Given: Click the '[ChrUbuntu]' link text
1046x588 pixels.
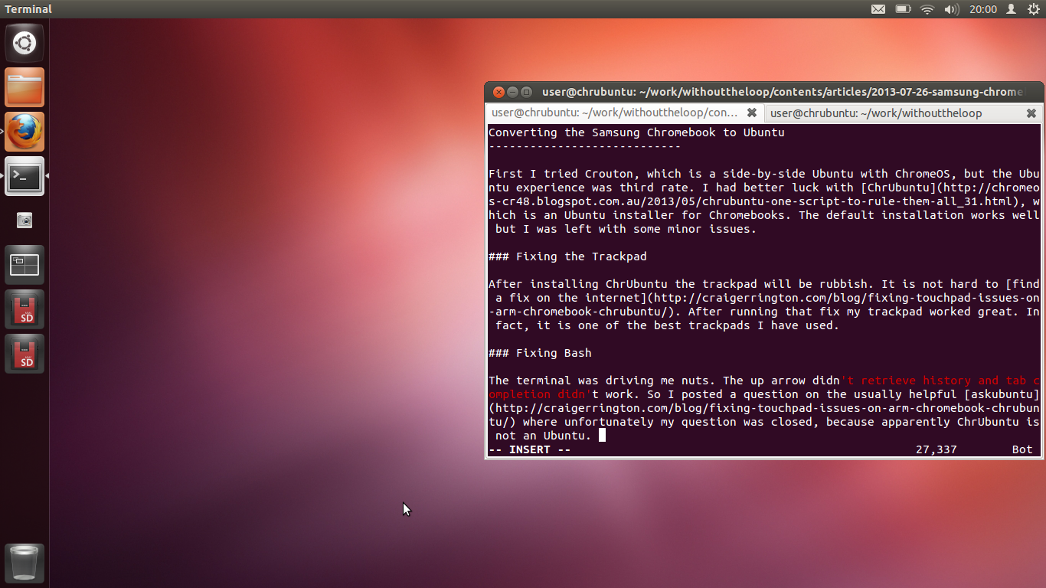Looking at the screenshot, I should pos(899,187).
